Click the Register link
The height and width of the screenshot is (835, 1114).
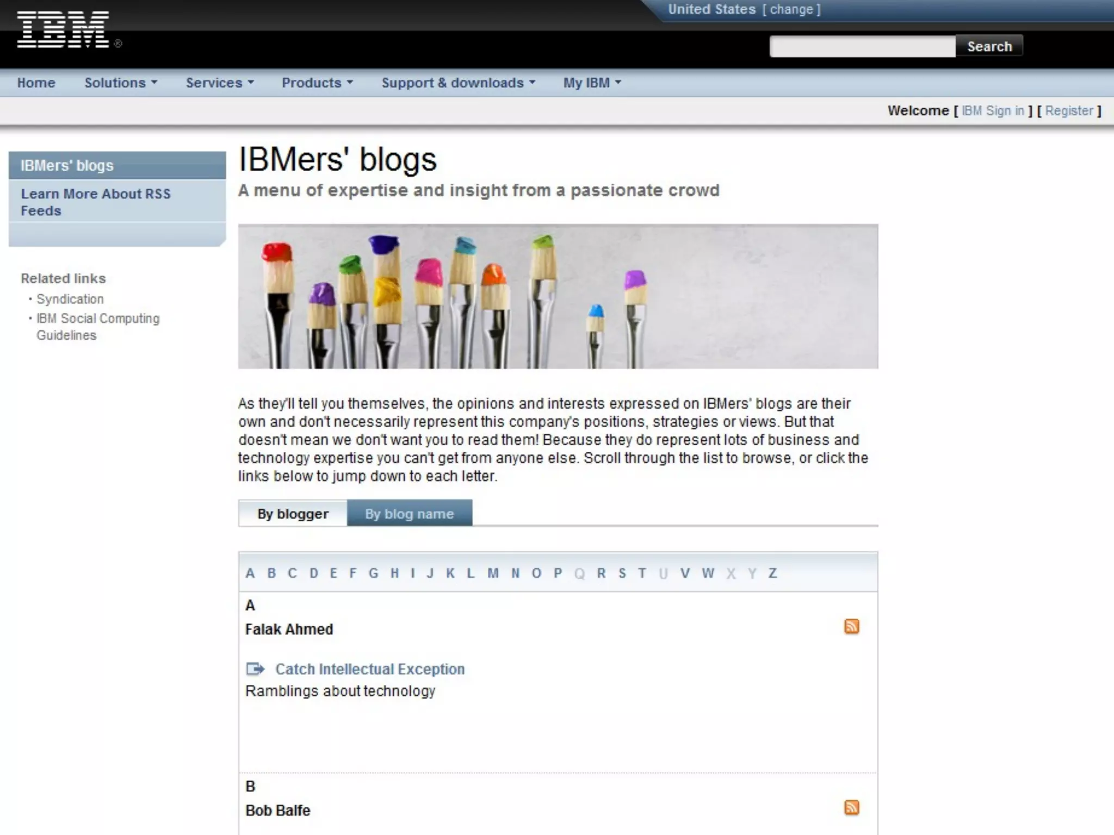(1069, 111)
